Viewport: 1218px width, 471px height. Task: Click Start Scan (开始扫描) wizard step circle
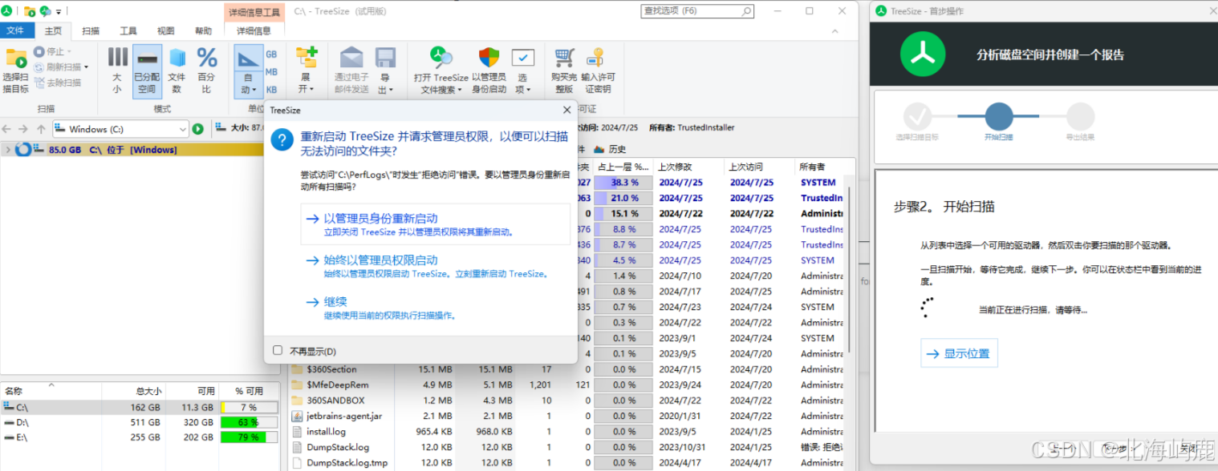[999, 117]
